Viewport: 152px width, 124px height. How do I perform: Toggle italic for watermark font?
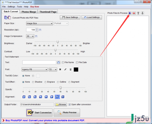click(65, 69)
